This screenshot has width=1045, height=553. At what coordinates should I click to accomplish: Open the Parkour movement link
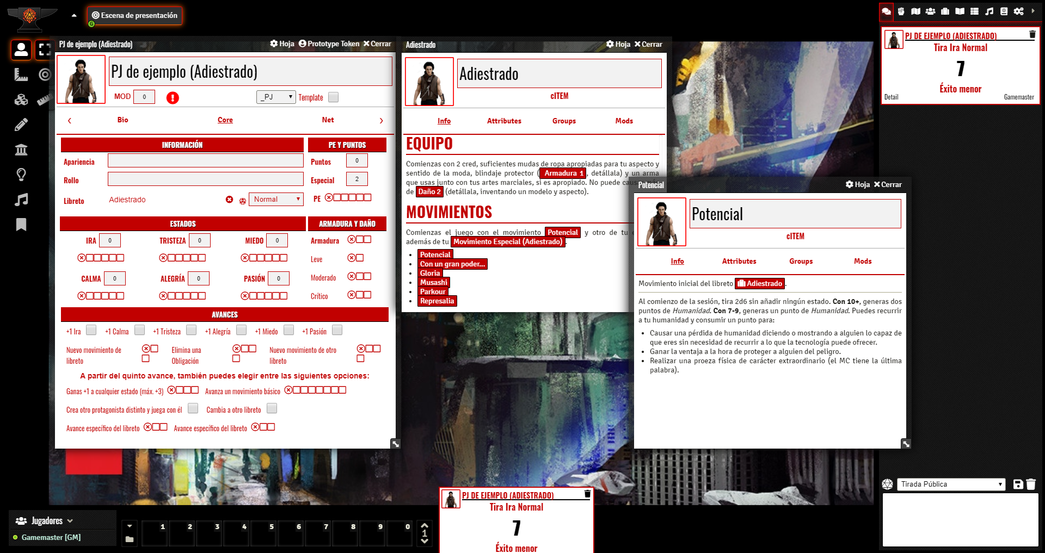click(433, 291)
